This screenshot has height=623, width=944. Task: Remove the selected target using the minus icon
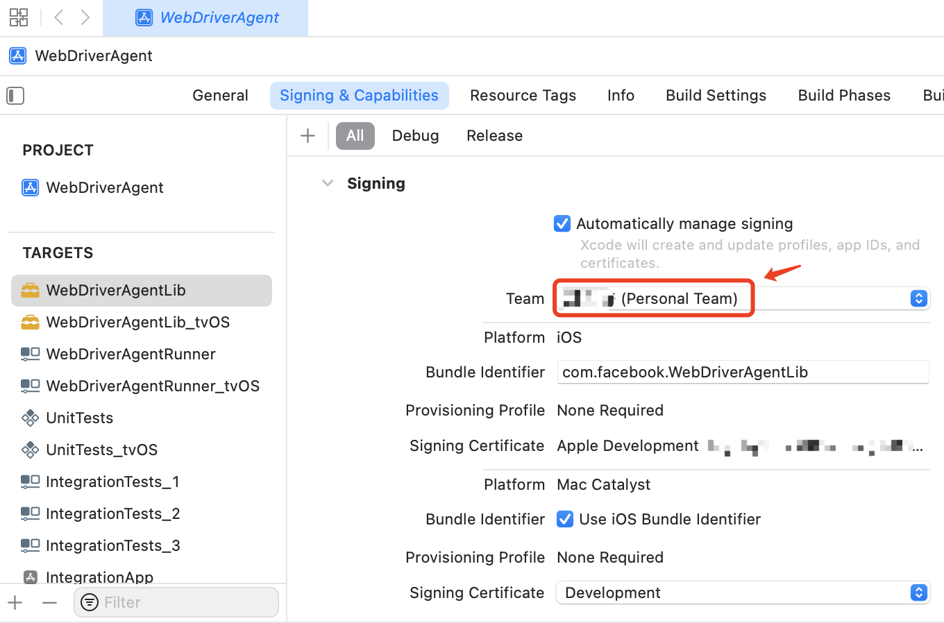click(x=49, y=602)
